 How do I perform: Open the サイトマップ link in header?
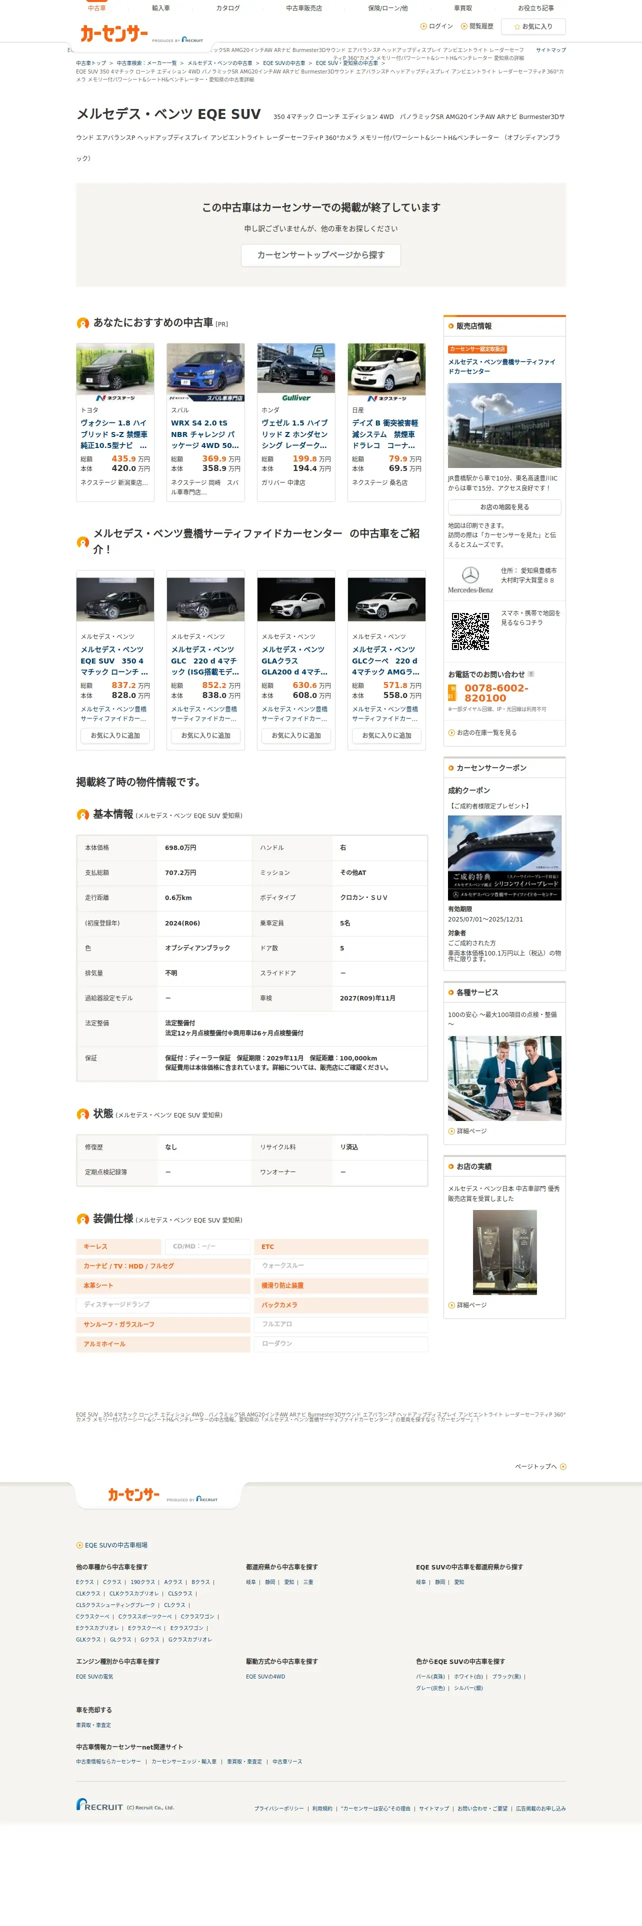click(x=551, y=50)
